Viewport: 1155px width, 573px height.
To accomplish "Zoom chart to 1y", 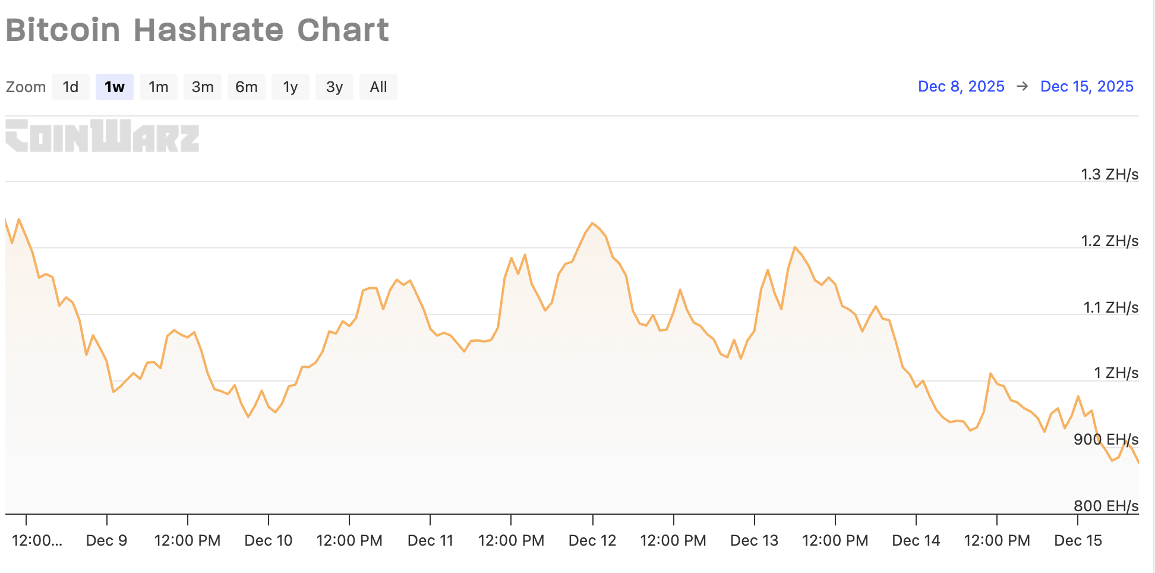I will (291, 87).
